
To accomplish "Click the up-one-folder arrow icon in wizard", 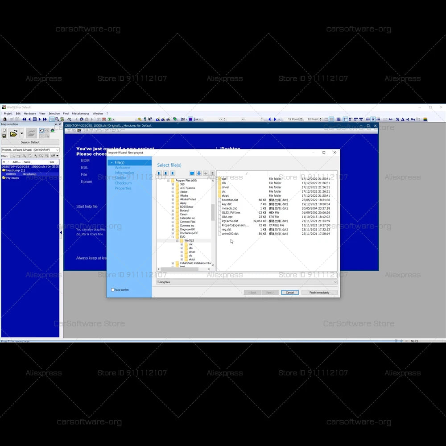I will pyautogui.click(x=212, y=173).
